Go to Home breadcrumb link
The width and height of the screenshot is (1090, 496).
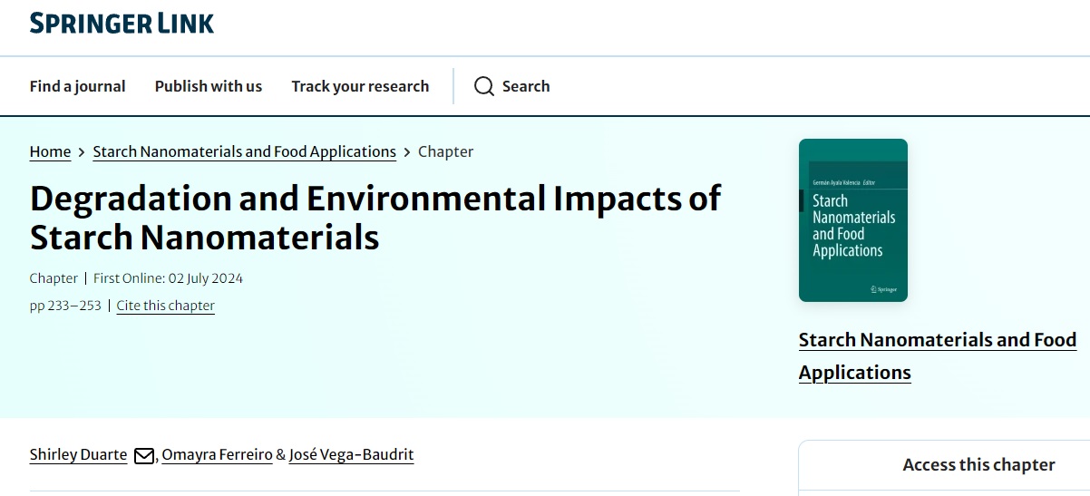[50, 151]
